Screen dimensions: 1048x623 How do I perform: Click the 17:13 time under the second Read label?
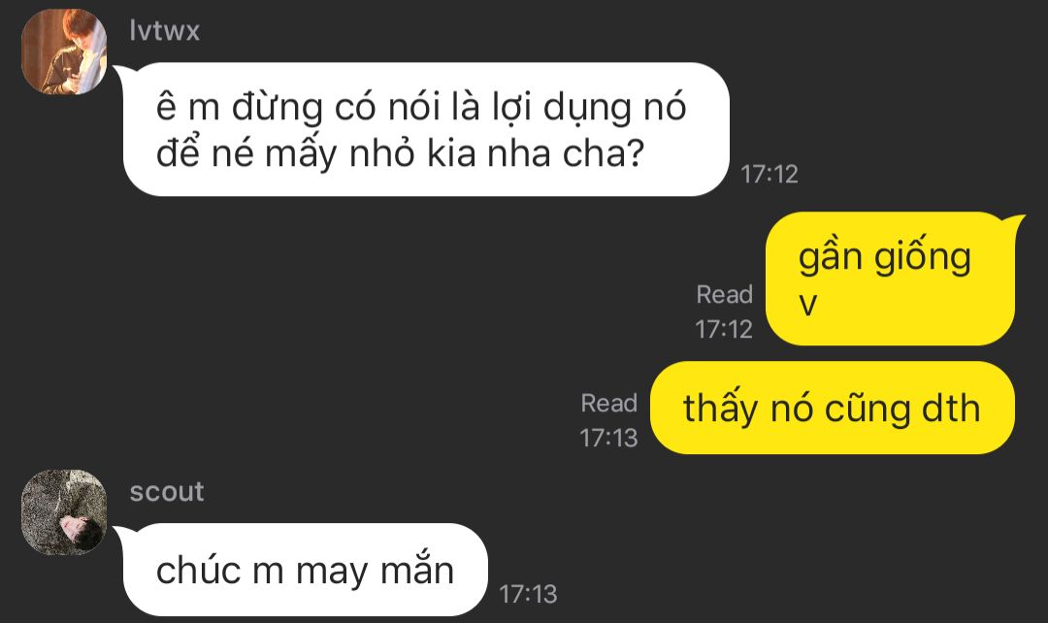pos(608,438)
